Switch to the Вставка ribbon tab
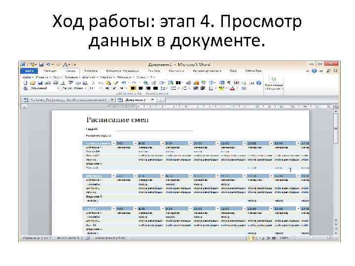This screenshot has width=355, height=266. tap(91, 71)
